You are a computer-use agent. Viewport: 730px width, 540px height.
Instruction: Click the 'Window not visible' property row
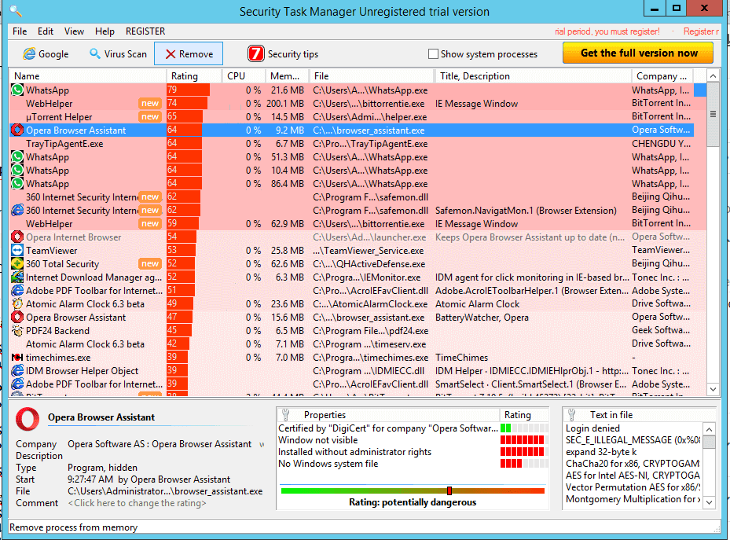pyautogui.click(x=413, y=440)
